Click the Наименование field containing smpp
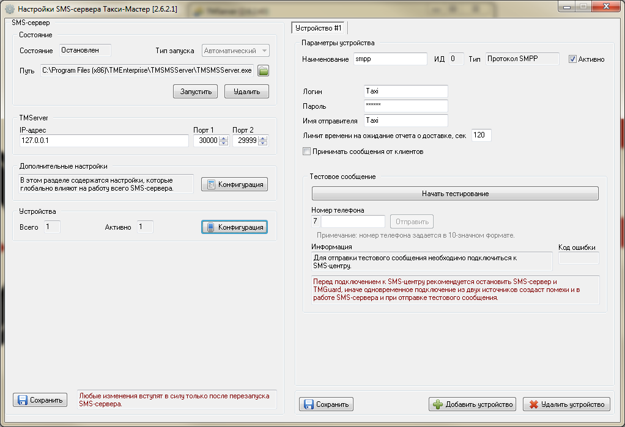 [x=390, y=59]
